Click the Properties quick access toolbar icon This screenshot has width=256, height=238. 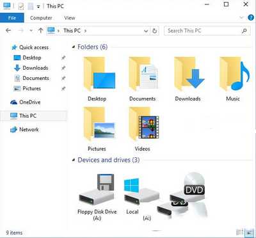21,6
